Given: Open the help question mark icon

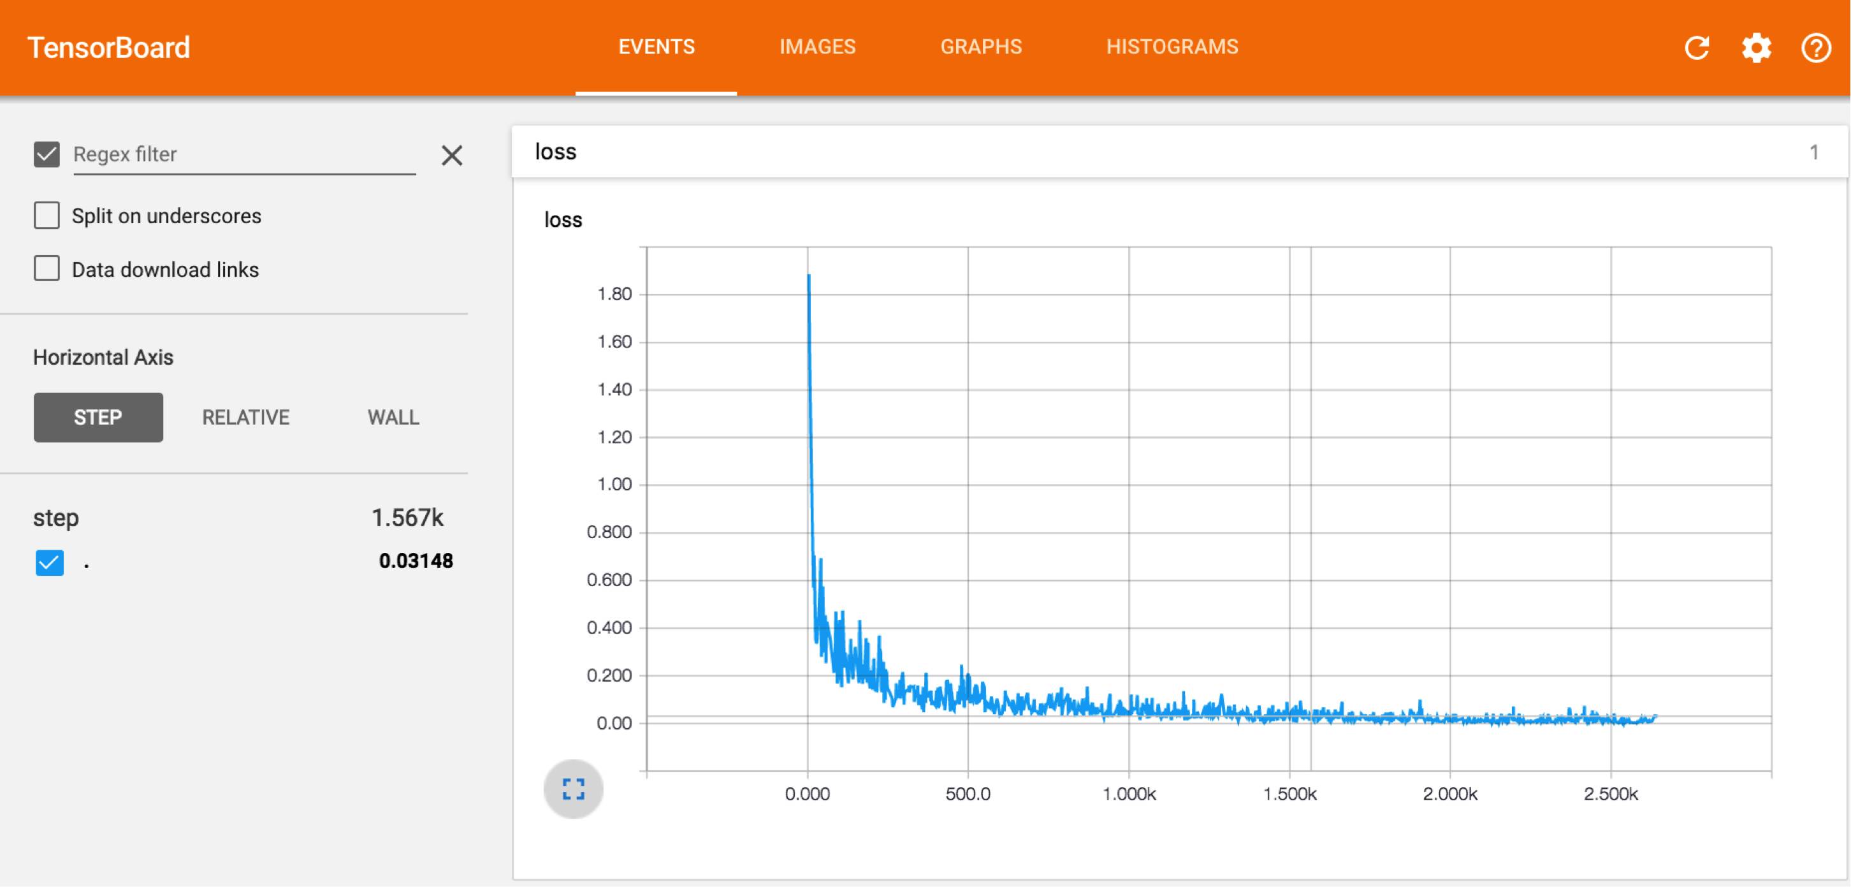Looking at the screenshot, I should [x=1815, y=48].
